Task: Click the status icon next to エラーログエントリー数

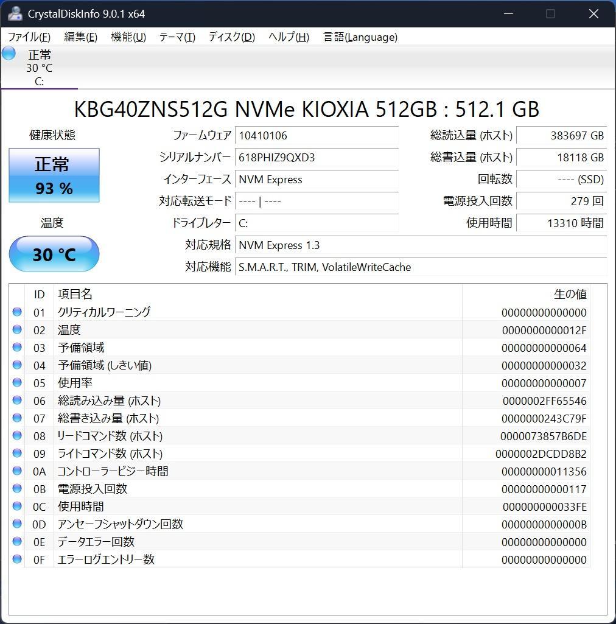Action: (17, 559)
